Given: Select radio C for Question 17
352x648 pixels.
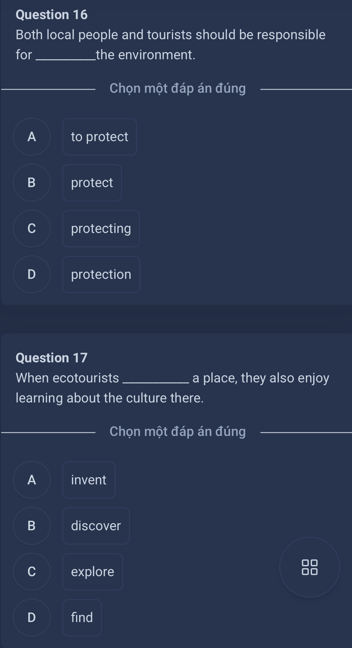Looking at the screenshot, I should (x=32, y=572).
